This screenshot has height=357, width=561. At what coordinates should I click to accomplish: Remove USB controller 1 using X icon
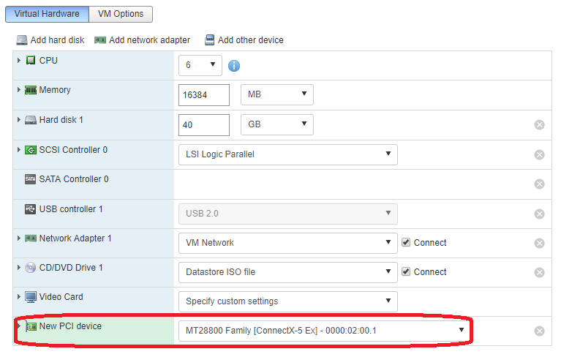tap(540, 214)
